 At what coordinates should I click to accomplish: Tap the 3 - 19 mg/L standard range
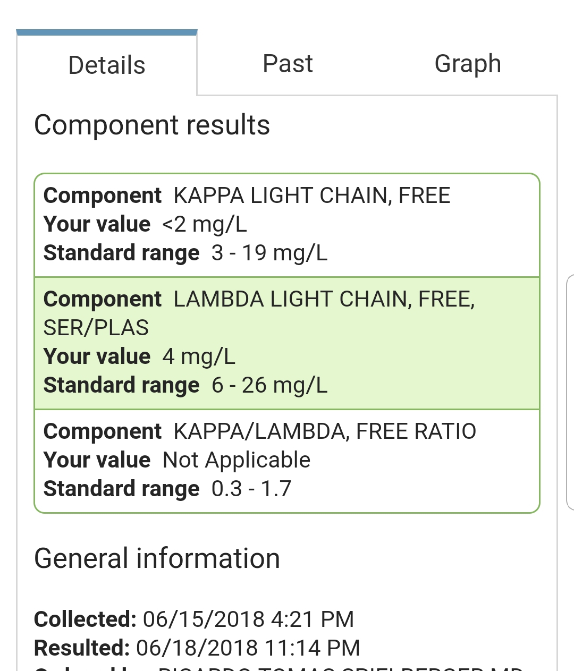[x=269, y=253]
